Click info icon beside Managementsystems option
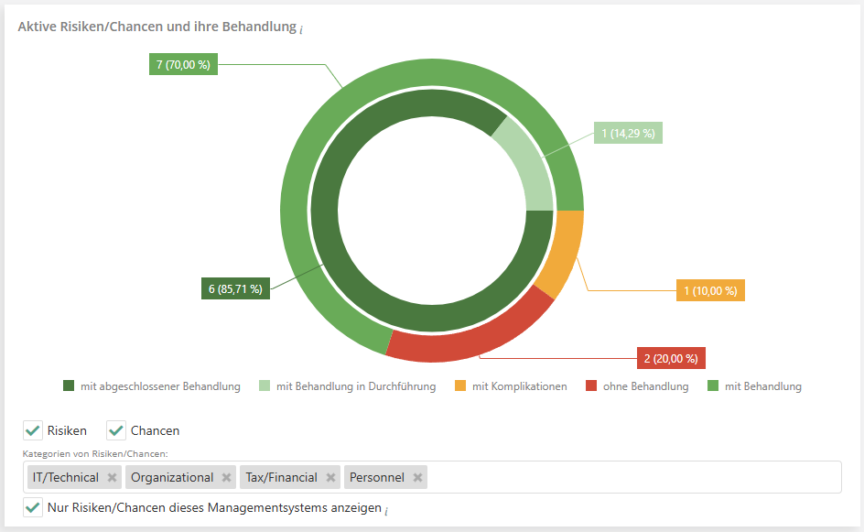This screenshot has width=864, height=532. (x=386, y=509)
